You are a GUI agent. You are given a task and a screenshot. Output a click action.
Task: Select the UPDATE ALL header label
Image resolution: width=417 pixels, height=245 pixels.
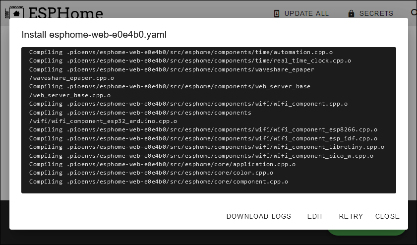point(306,13)
